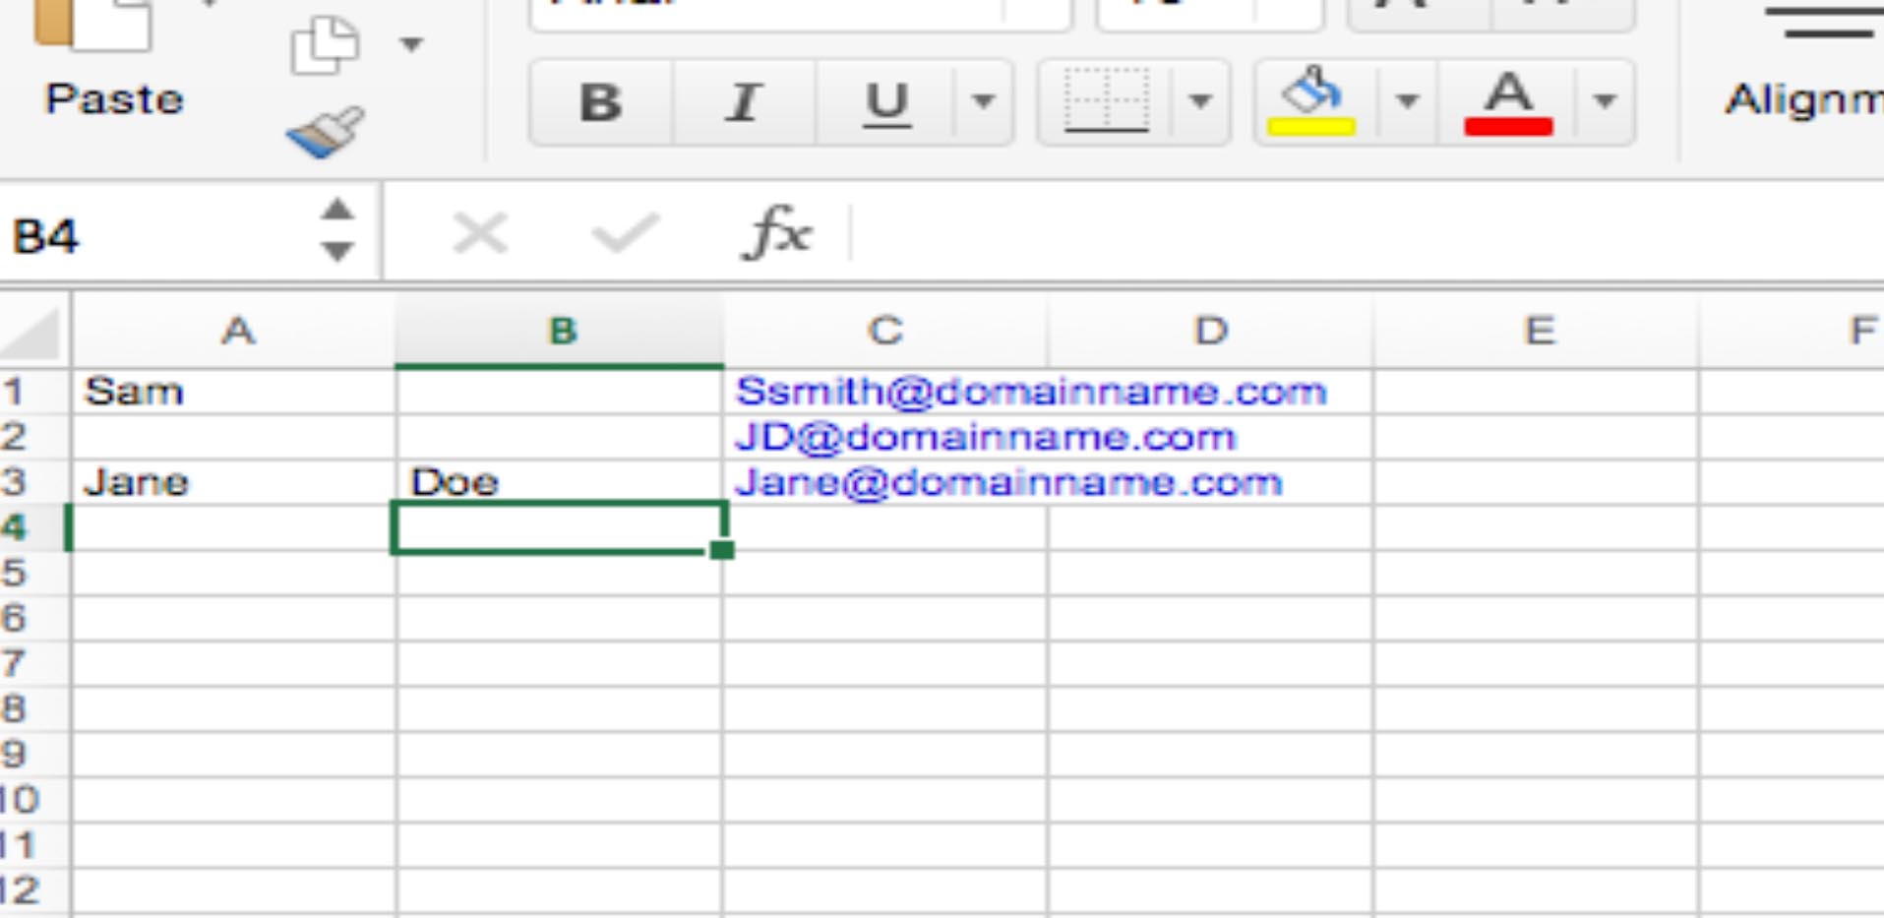
Task: Select row 4 header
Action: (33, 527)
